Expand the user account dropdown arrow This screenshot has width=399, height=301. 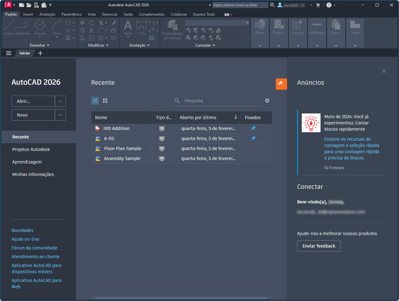311,5
